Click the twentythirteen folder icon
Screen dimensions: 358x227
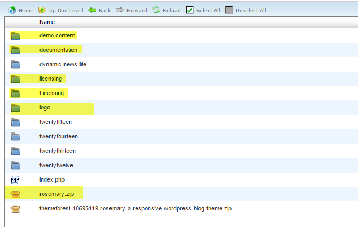[x=15, y=151]
